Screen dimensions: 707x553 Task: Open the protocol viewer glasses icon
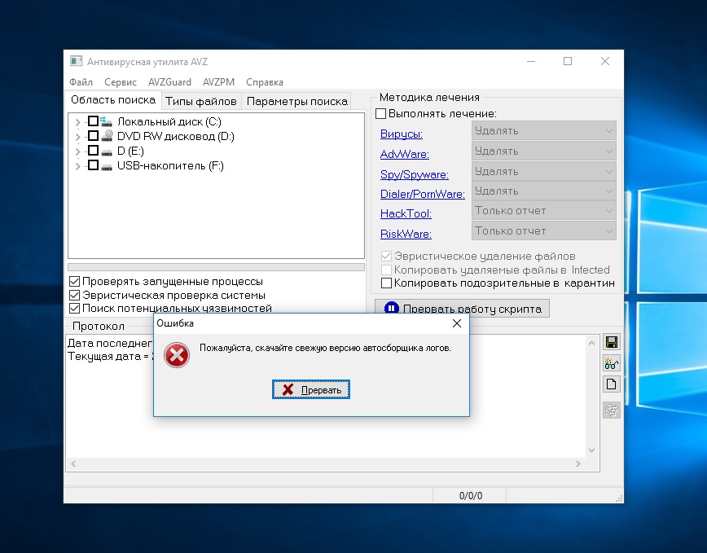click(x=612, y=363)
